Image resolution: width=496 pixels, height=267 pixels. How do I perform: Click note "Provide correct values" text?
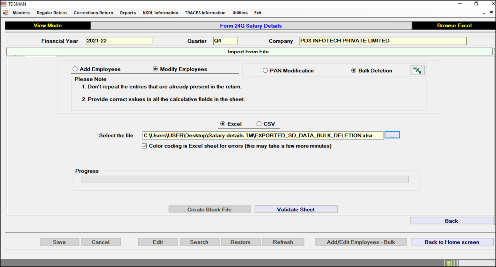163,99
